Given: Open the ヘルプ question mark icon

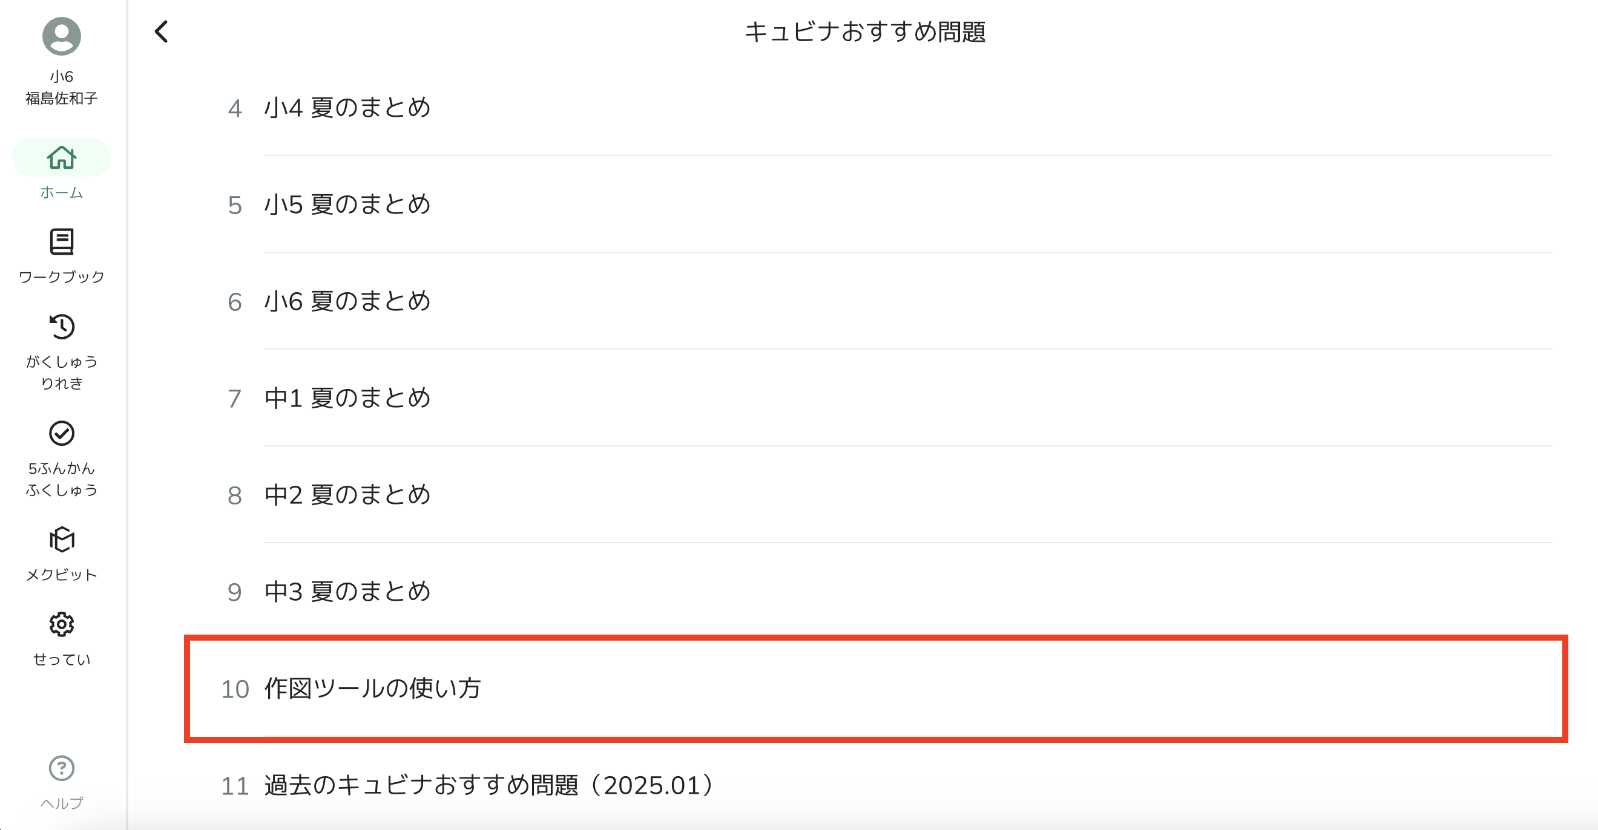Looking at the screenshot, I should (61, 768).
